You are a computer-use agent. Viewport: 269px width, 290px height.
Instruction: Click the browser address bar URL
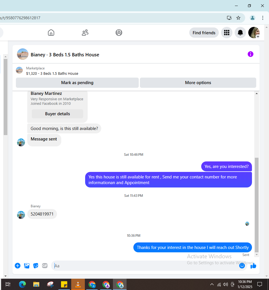20,18
